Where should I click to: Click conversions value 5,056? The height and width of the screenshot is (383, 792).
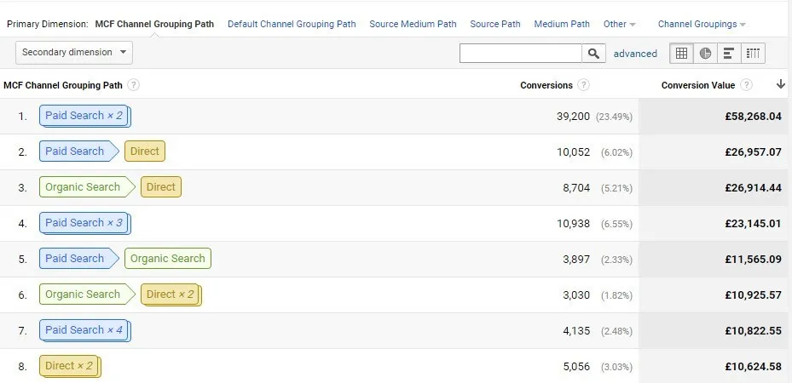point(576,367)
